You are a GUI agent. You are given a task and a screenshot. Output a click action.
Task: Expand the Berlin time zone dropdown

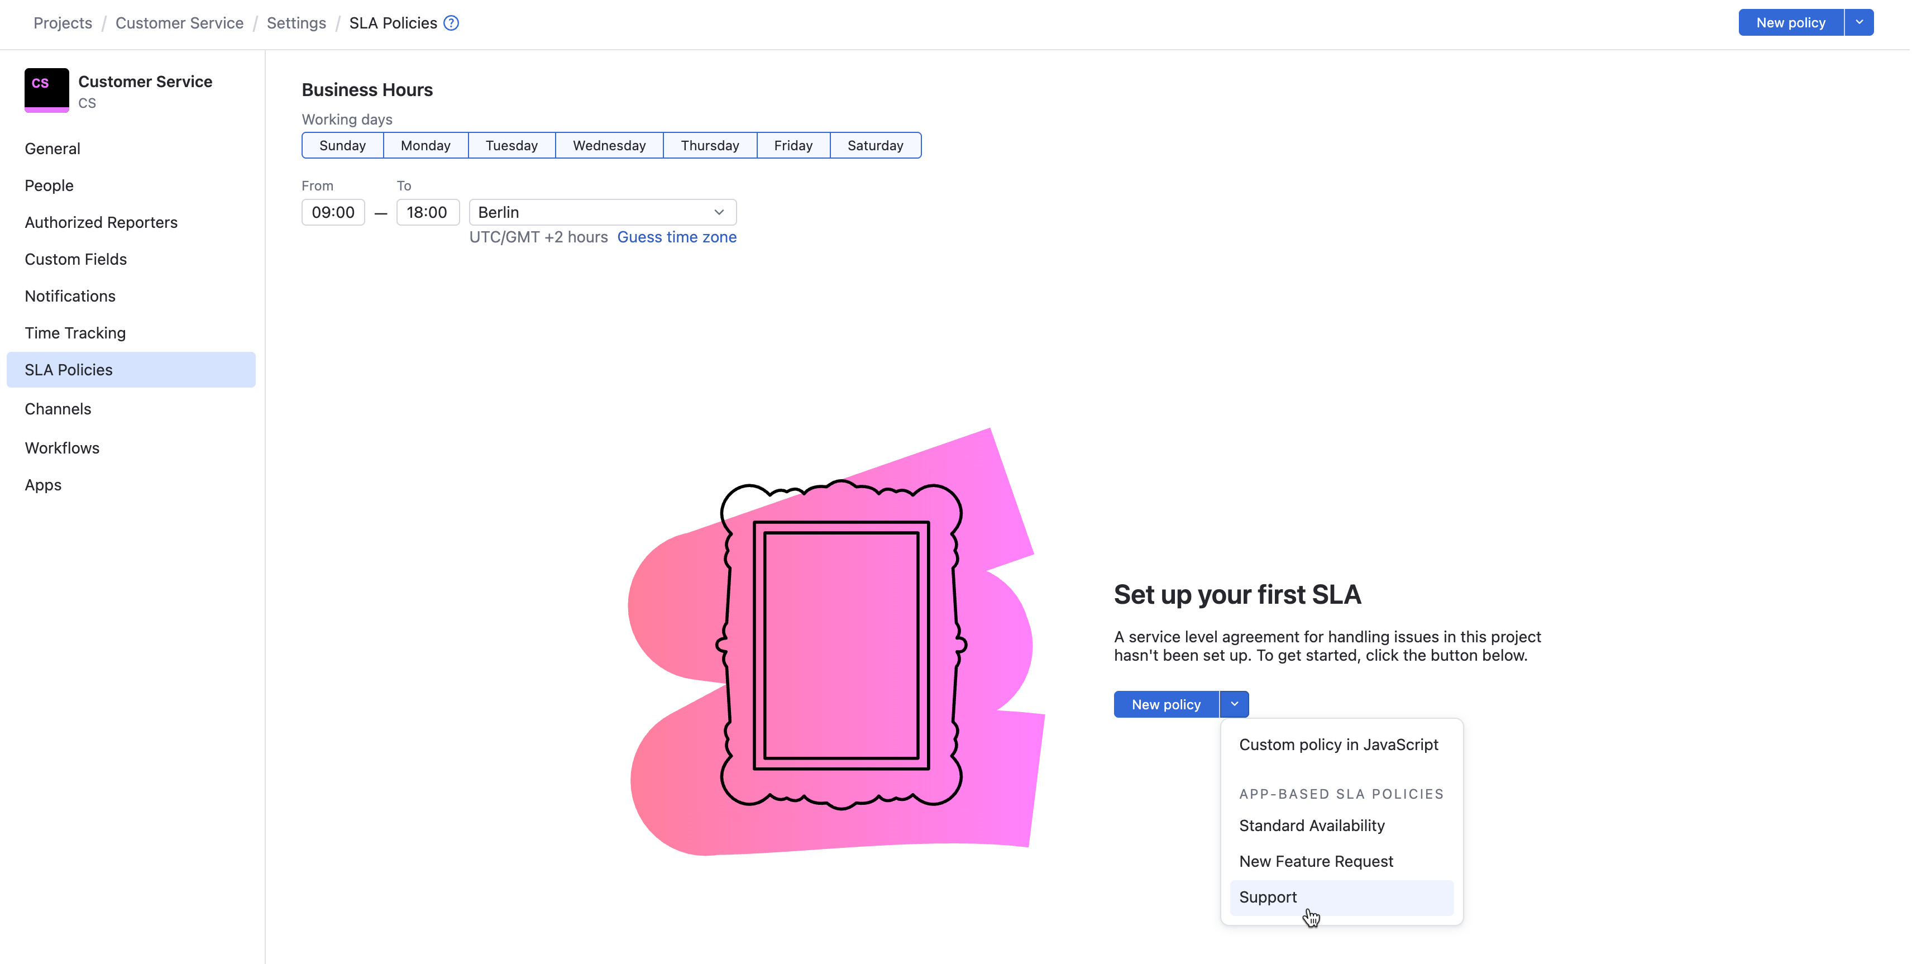pos(603,212)
